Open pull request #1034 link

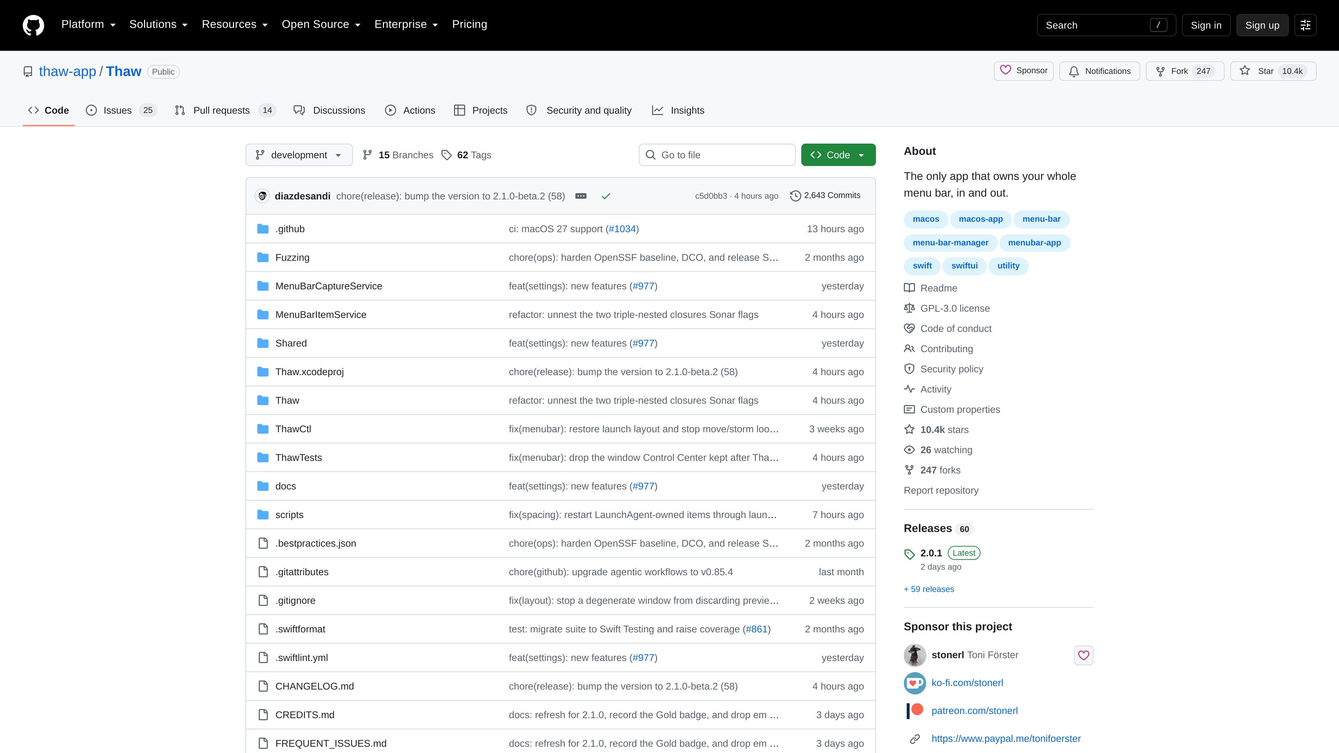click(x=622, y=229)
